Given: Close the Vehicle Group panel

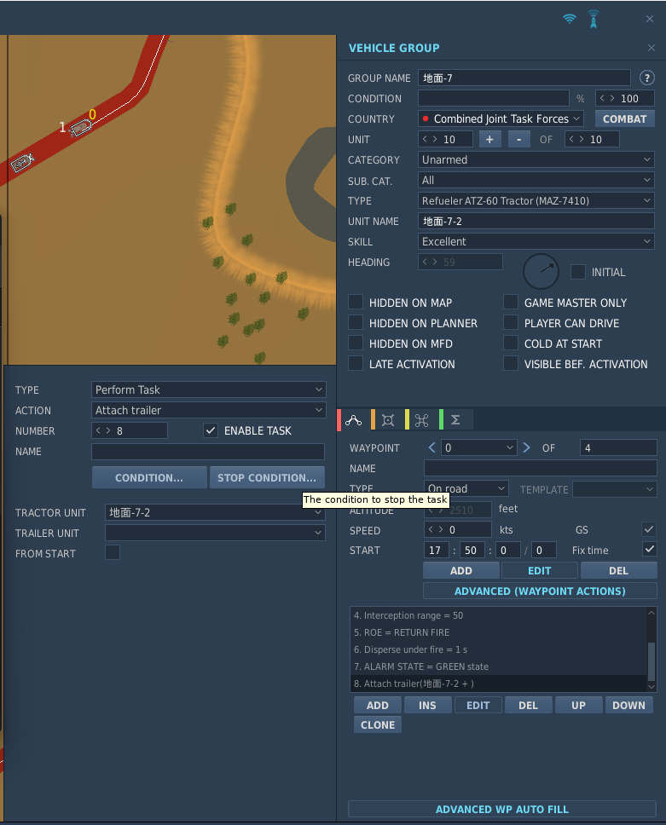Looking at the screenshot, I should click(652, 48).
